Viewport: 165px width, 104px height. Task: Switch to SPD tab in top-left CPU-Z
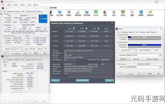(23, 11)
